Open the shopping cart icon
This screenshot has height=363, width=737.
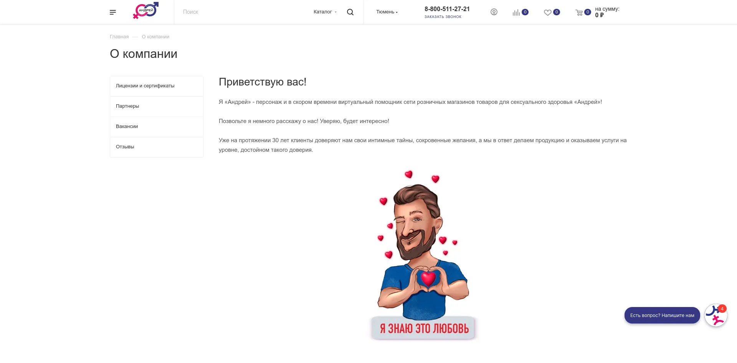tap(579, 12)
